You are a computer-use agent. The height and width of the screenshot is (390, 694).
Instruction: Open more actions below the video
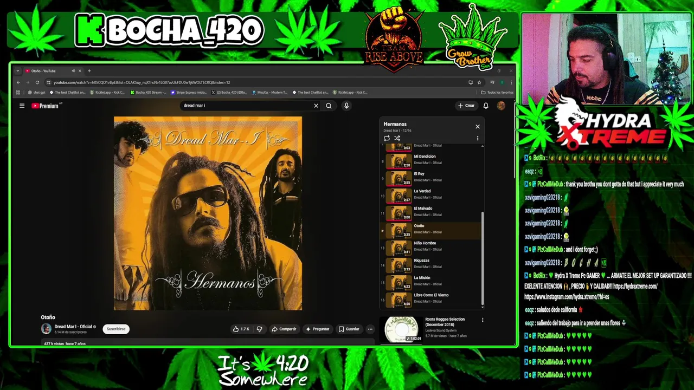pyautogui.click(x=370, y=329)
